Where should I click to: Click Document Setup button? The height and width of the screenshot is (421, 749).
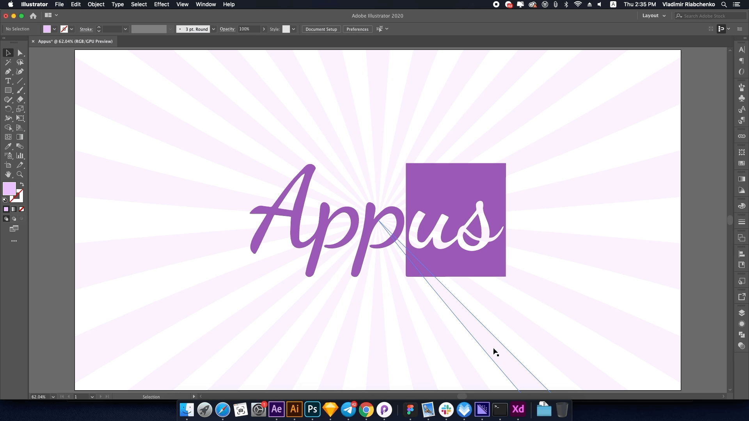tap(321, 29)
